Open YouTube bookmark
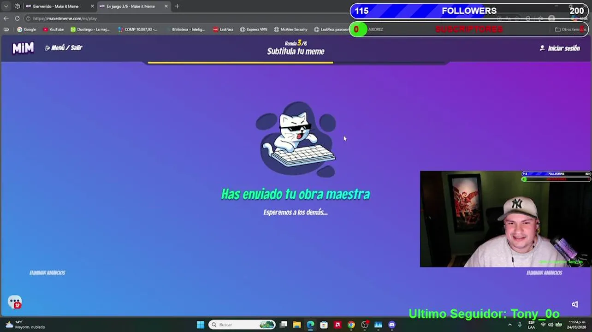 pos(53,30)
